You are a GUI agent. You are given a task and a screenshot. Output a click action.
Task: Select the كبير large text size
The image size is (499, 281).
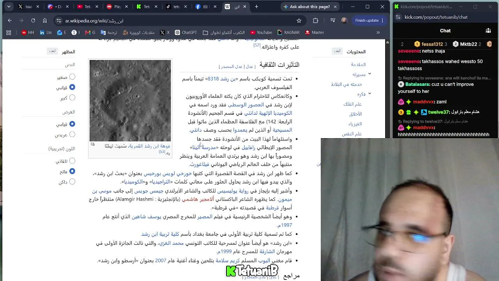tap(72, 98)
